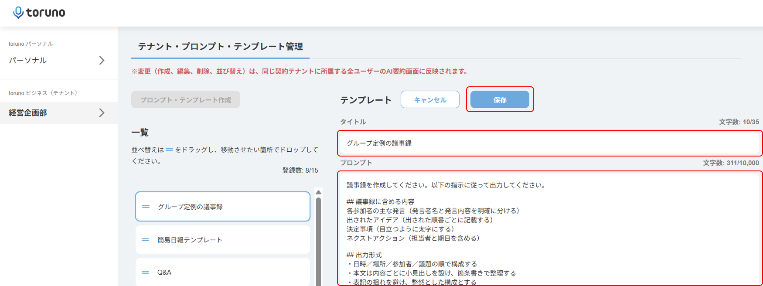
Task: Select グループ定例の議事録 list item
Action: [223, 207]
